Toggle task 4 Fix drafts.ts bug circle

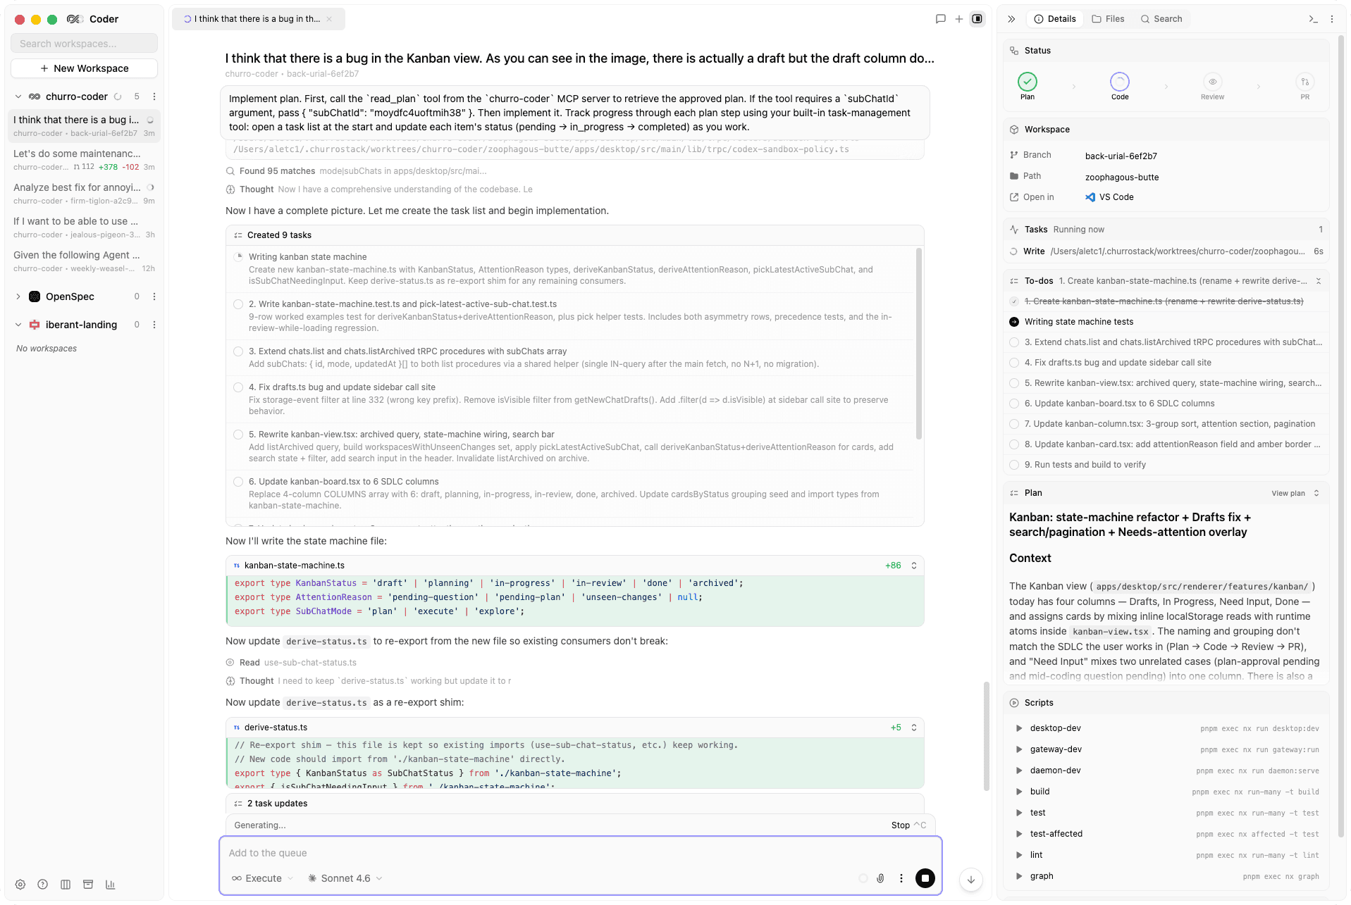238,387
